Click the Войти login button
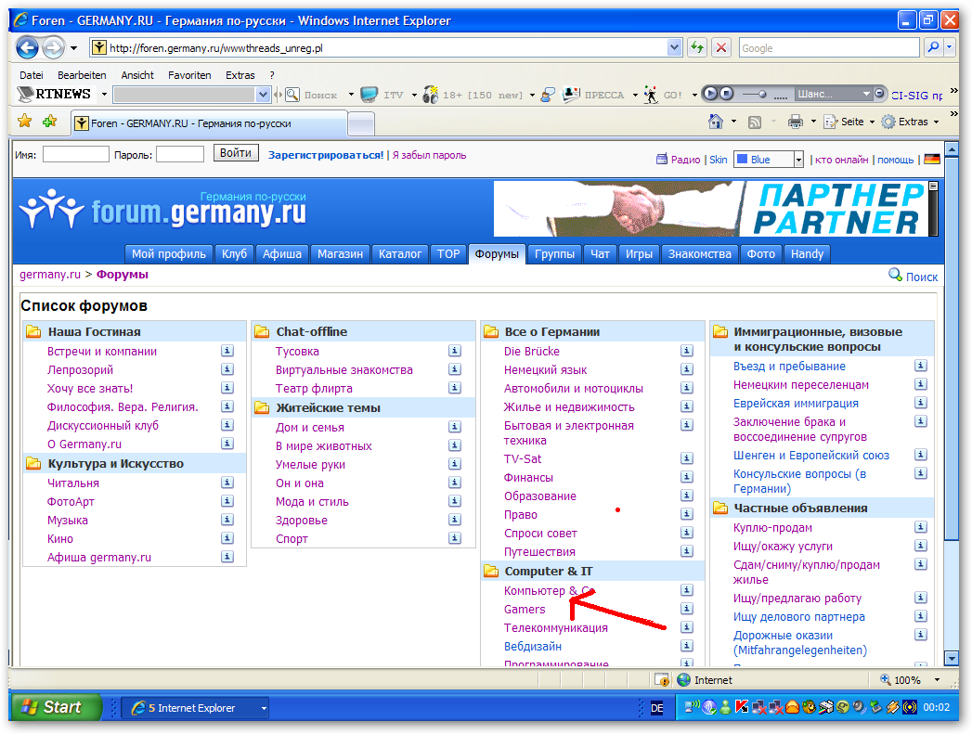Viewport: 972px width, 734px height. [x=236, y=154]
